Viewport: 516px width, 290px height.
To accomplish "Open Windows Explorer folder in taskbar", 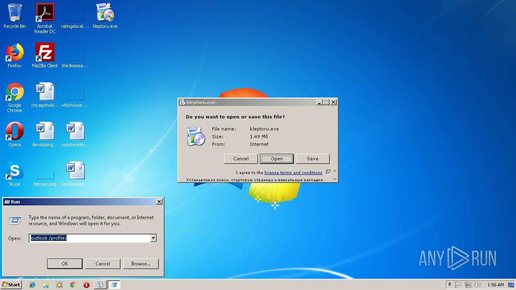I will 46,285.
